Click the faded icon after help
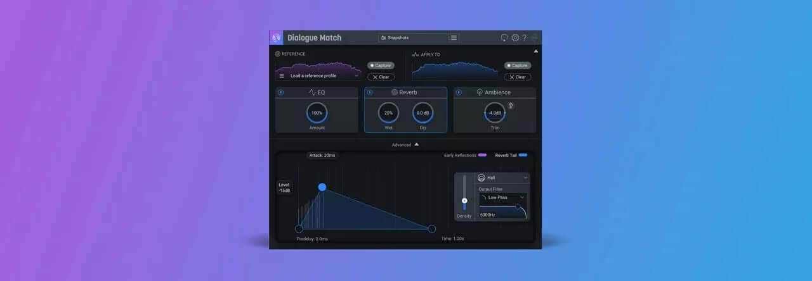 click(534, 38)
